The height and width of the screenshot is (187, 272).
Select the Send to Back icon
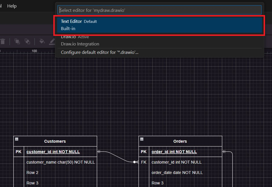[x=27, y=41]
